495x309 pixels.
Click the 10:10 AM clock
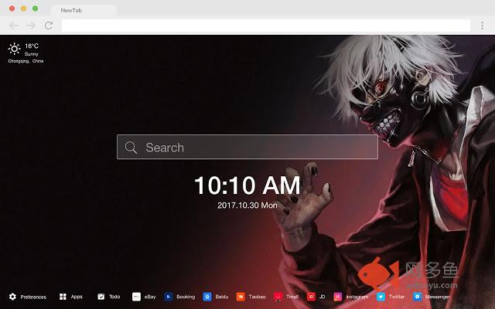(x=247, y=185)
